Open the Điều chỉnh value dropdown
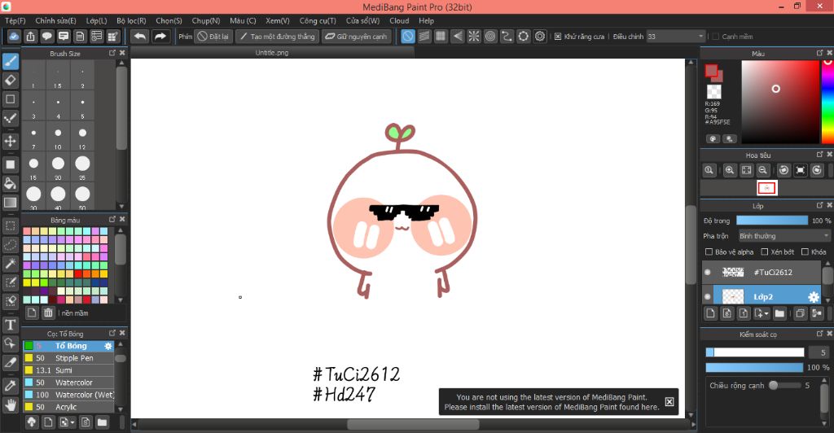The width and height of the screenshot is (834, 433). (676, 37)
